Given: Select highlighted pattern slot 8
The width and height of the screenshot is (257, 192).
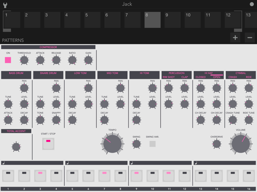Looking at the screenshot, I should [x=152, y=20].
